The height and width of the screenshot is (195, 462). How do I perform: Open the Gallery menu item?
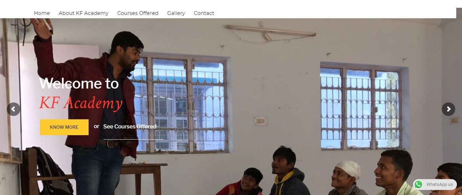(176, 13)
